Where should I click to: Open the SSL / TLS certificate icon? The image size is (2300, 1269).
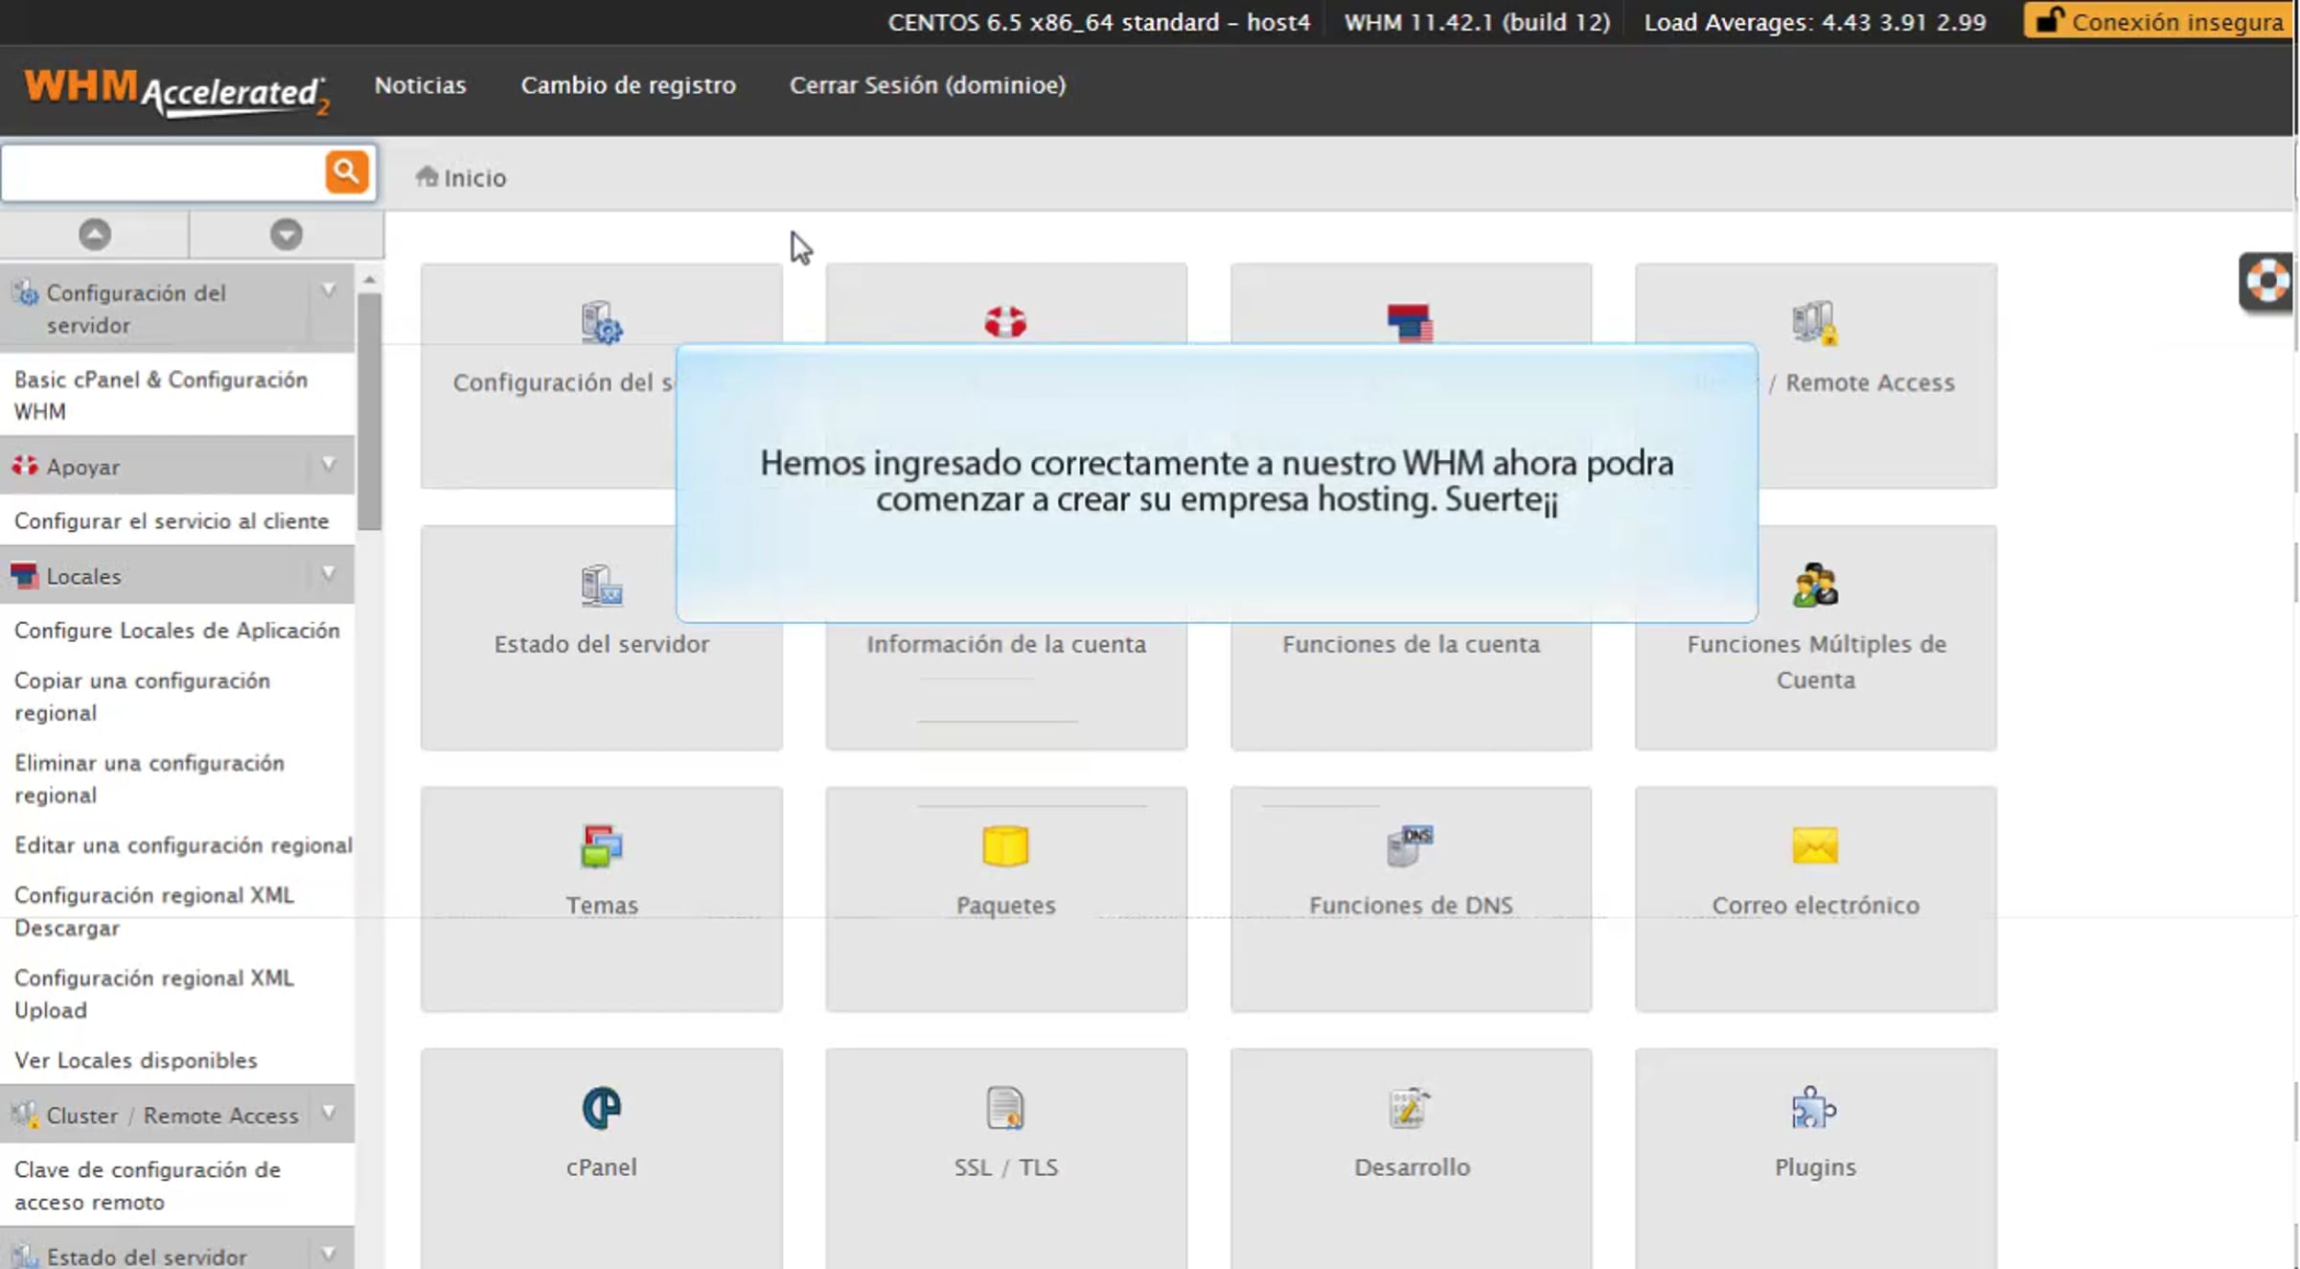(1005, 1108)
